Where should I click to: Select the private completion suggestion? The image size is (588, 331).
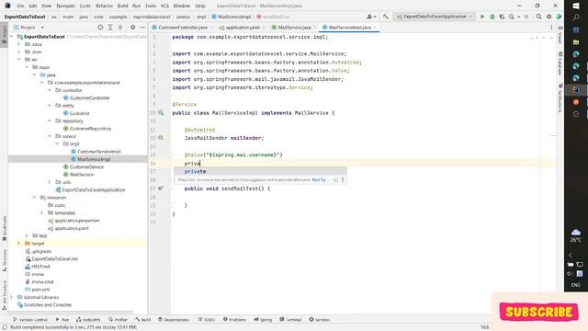tap(259, 172)
